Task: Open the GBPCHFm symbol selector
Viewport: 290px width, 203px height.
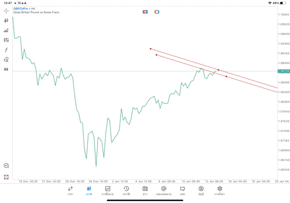Action: pyautogui.click(x=21, y=9)
